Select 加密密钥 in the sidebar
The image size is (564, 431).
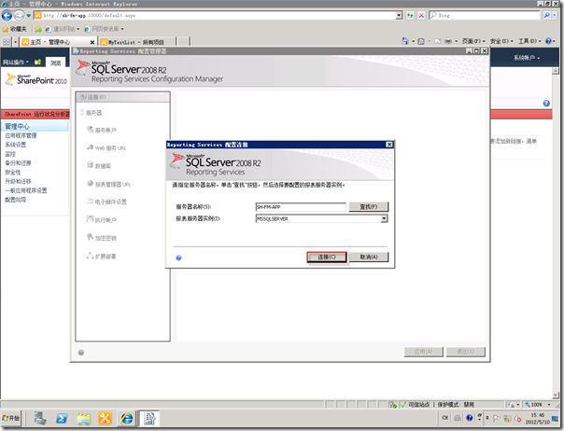[x=102, y=238]
